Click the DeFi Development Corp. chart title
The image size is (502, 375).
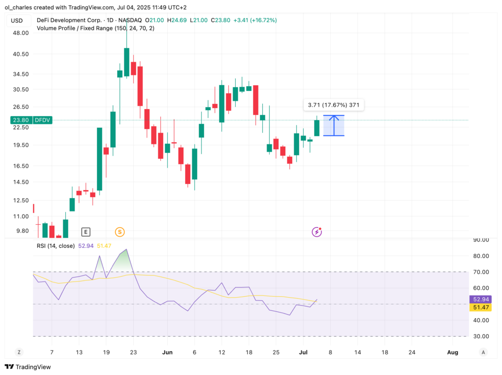tap(69, 21)
